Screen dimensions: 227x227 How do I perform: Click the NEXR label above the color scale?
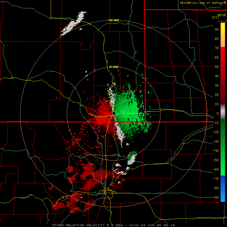(221, 15)
